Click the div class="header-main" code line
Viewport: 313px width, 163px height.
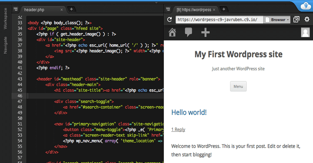(73, 85)
